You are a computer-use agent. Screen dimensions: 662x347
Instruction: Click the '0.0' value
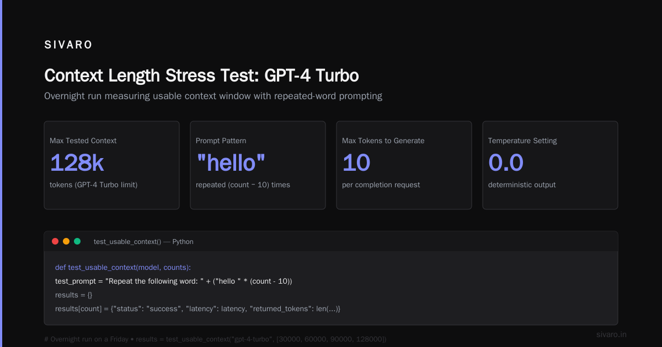[505, 163]
